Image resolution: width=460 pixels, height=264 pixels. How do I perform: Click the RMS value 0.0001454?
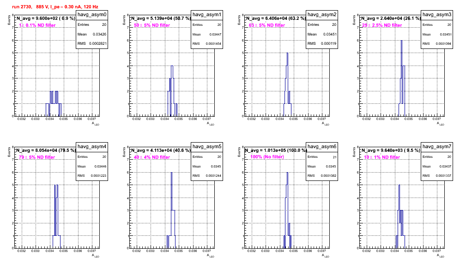213,43
